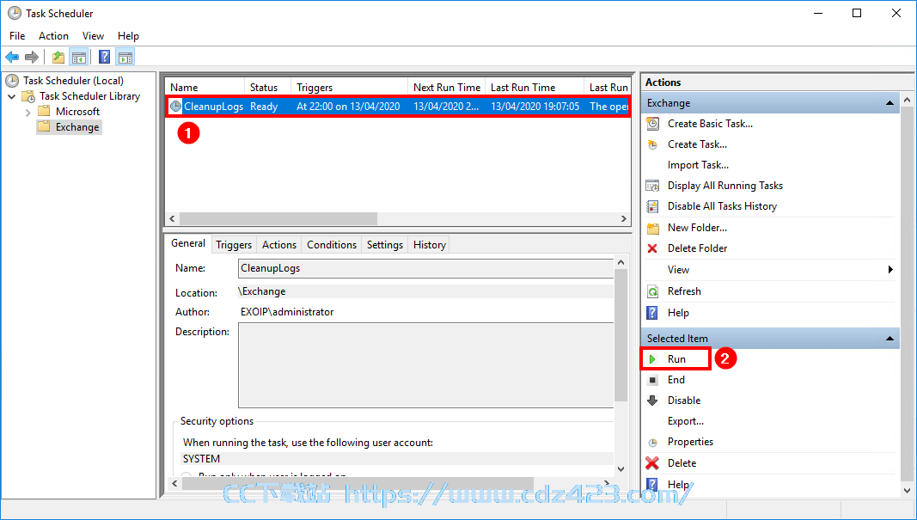Open the Help menu in menu bar
The image size is (917, 520).
128,36
